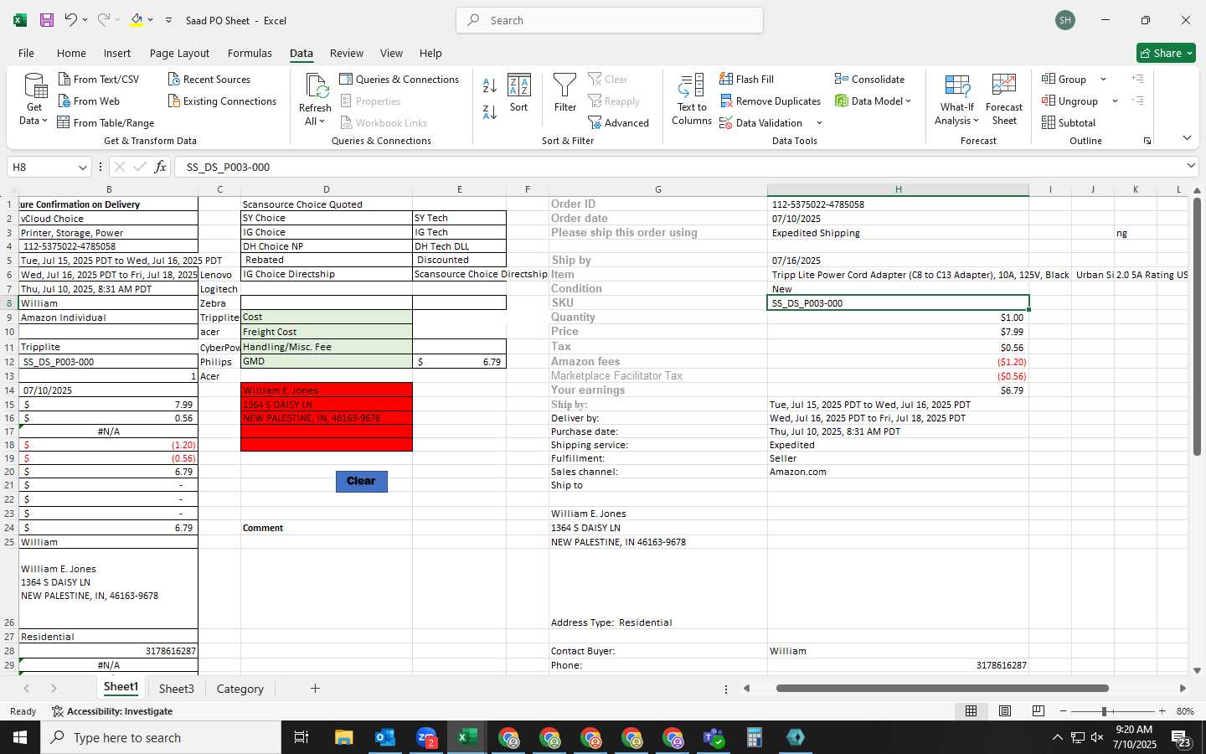Click Remove Duplicates
1206x754 pixels.
[x=770, y=101]
